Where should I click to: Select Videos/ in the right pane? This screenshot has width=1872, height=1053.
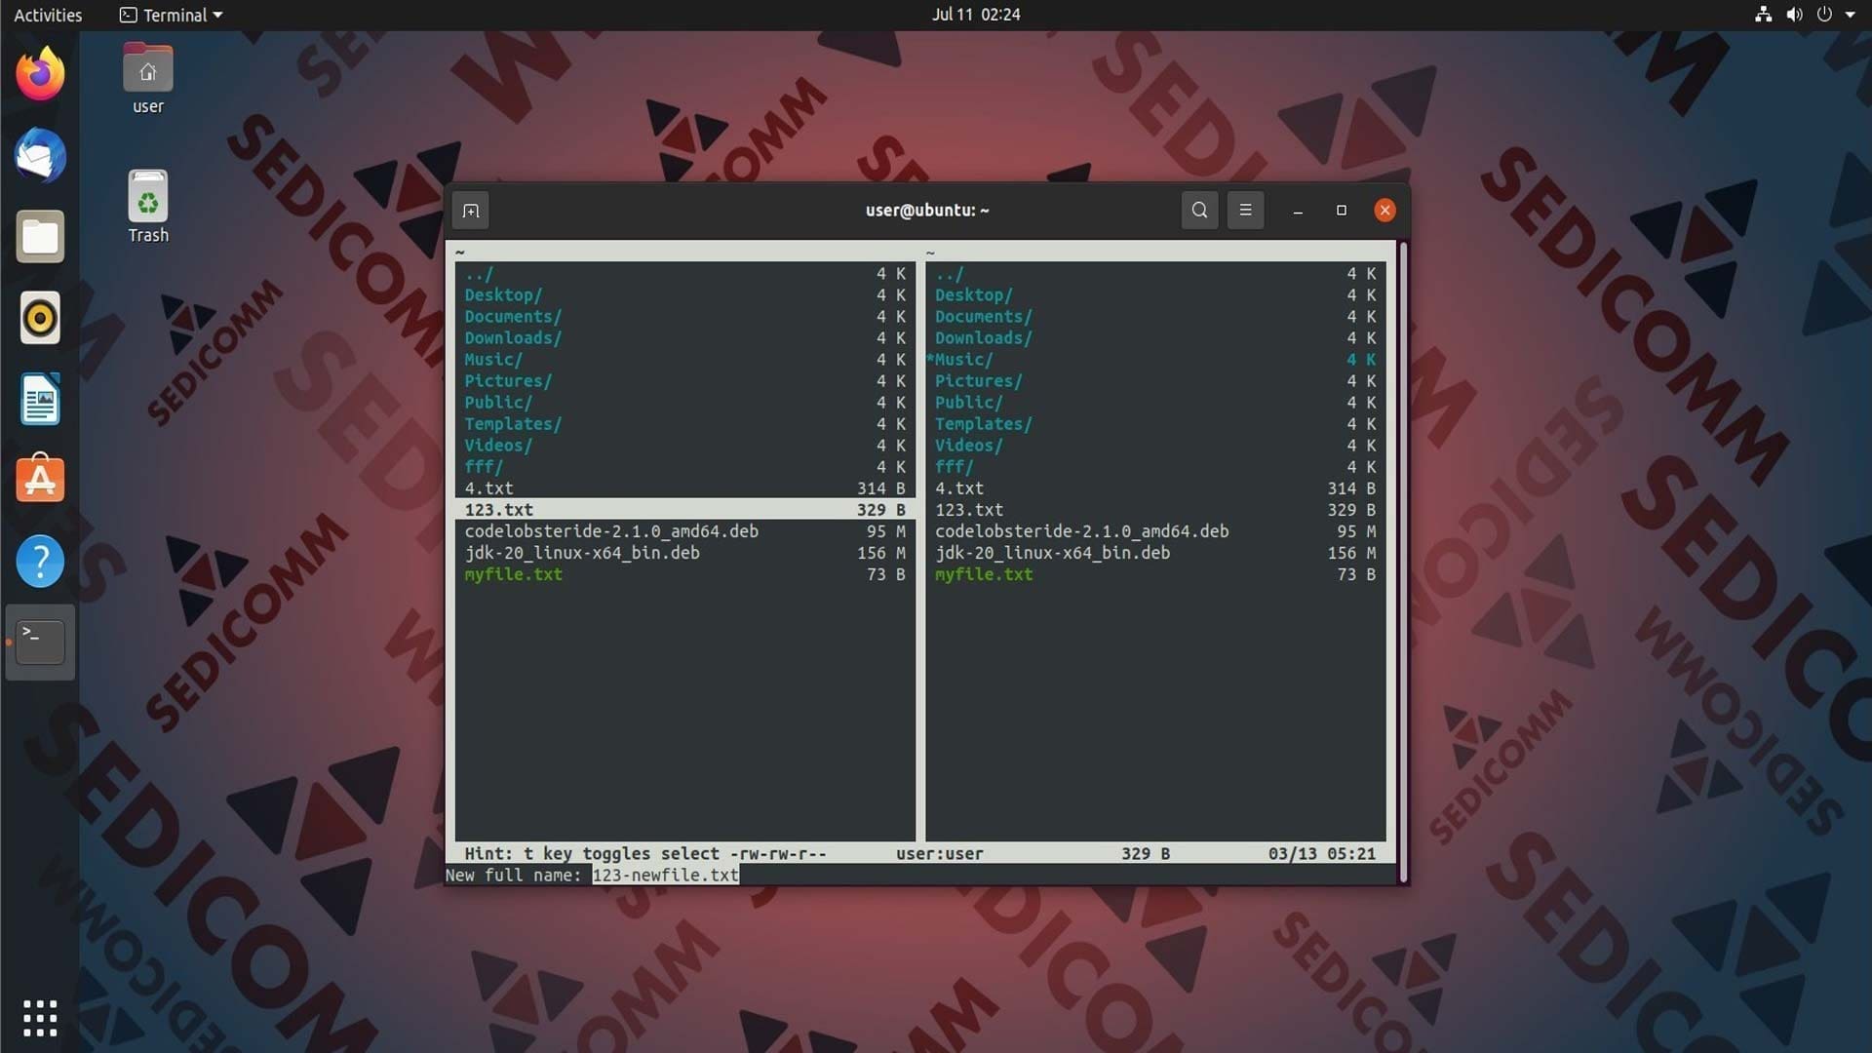pyautogui.click(x=1155, y=446)
